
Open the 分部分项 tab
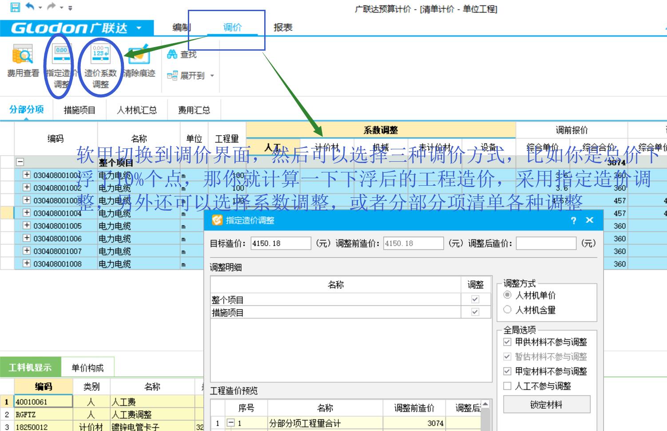[x=27, y=110]
